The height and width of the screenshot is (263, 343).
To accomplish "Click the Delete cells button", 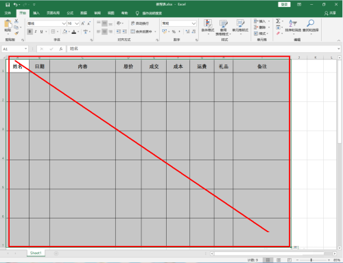I will coord(260,27).
